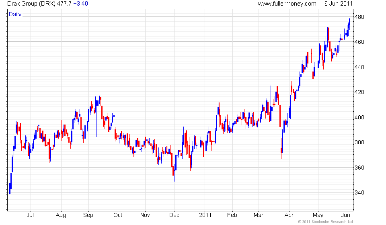Image resolution: width=386 pixels, height=225 pixels.
Task: Click the Feb month axis label
Action: click(232, 215)
